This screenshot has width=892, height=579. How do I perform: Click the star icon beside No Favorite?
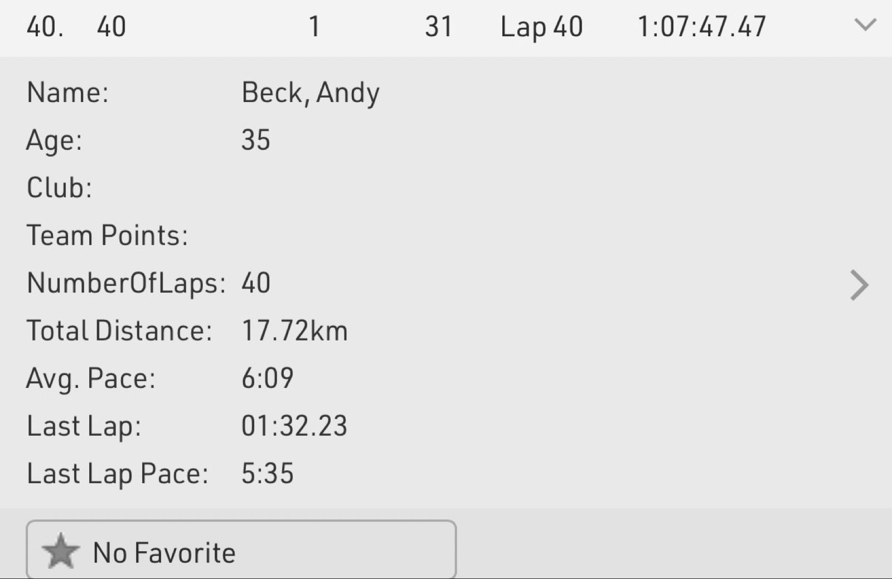pos(61,552)
